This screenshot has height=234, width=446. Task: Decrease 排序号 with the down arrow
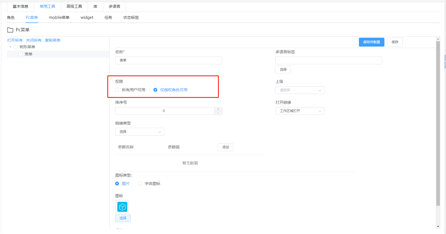(x=218, y=113)
